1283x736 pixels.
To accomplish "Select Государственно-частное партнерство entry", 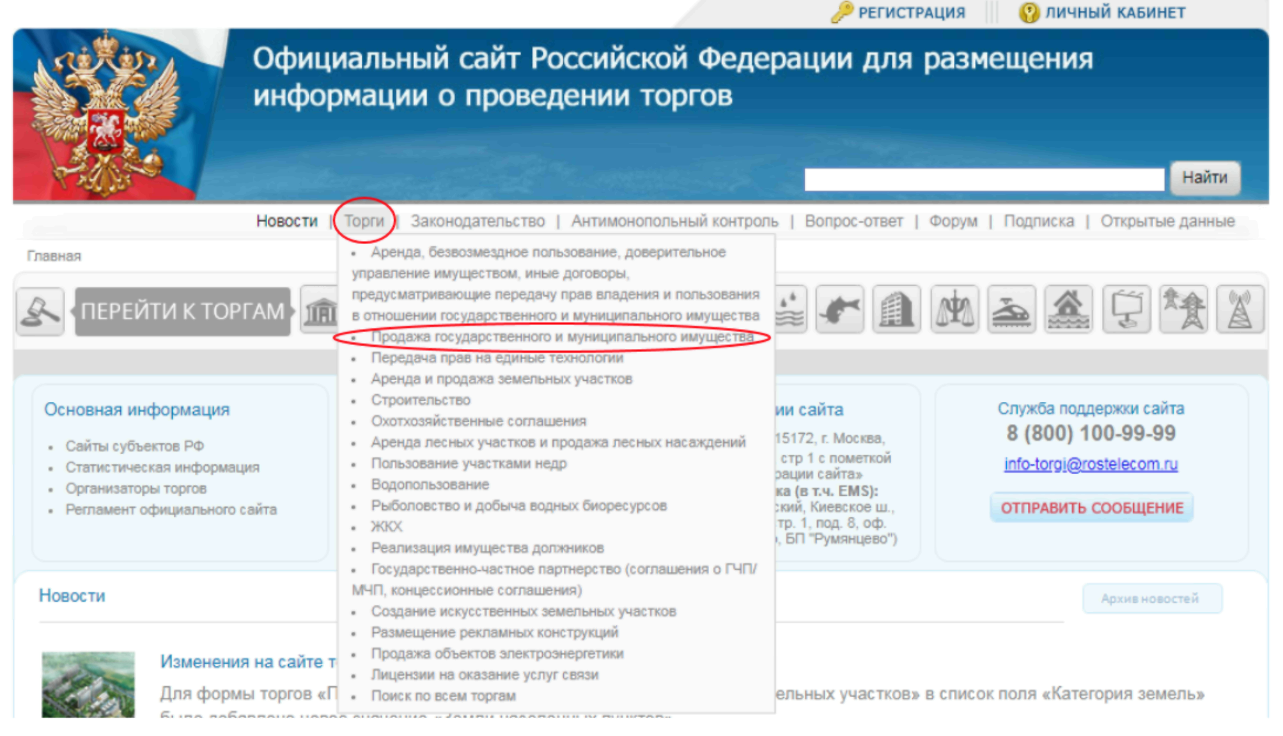I will point(554,579).
